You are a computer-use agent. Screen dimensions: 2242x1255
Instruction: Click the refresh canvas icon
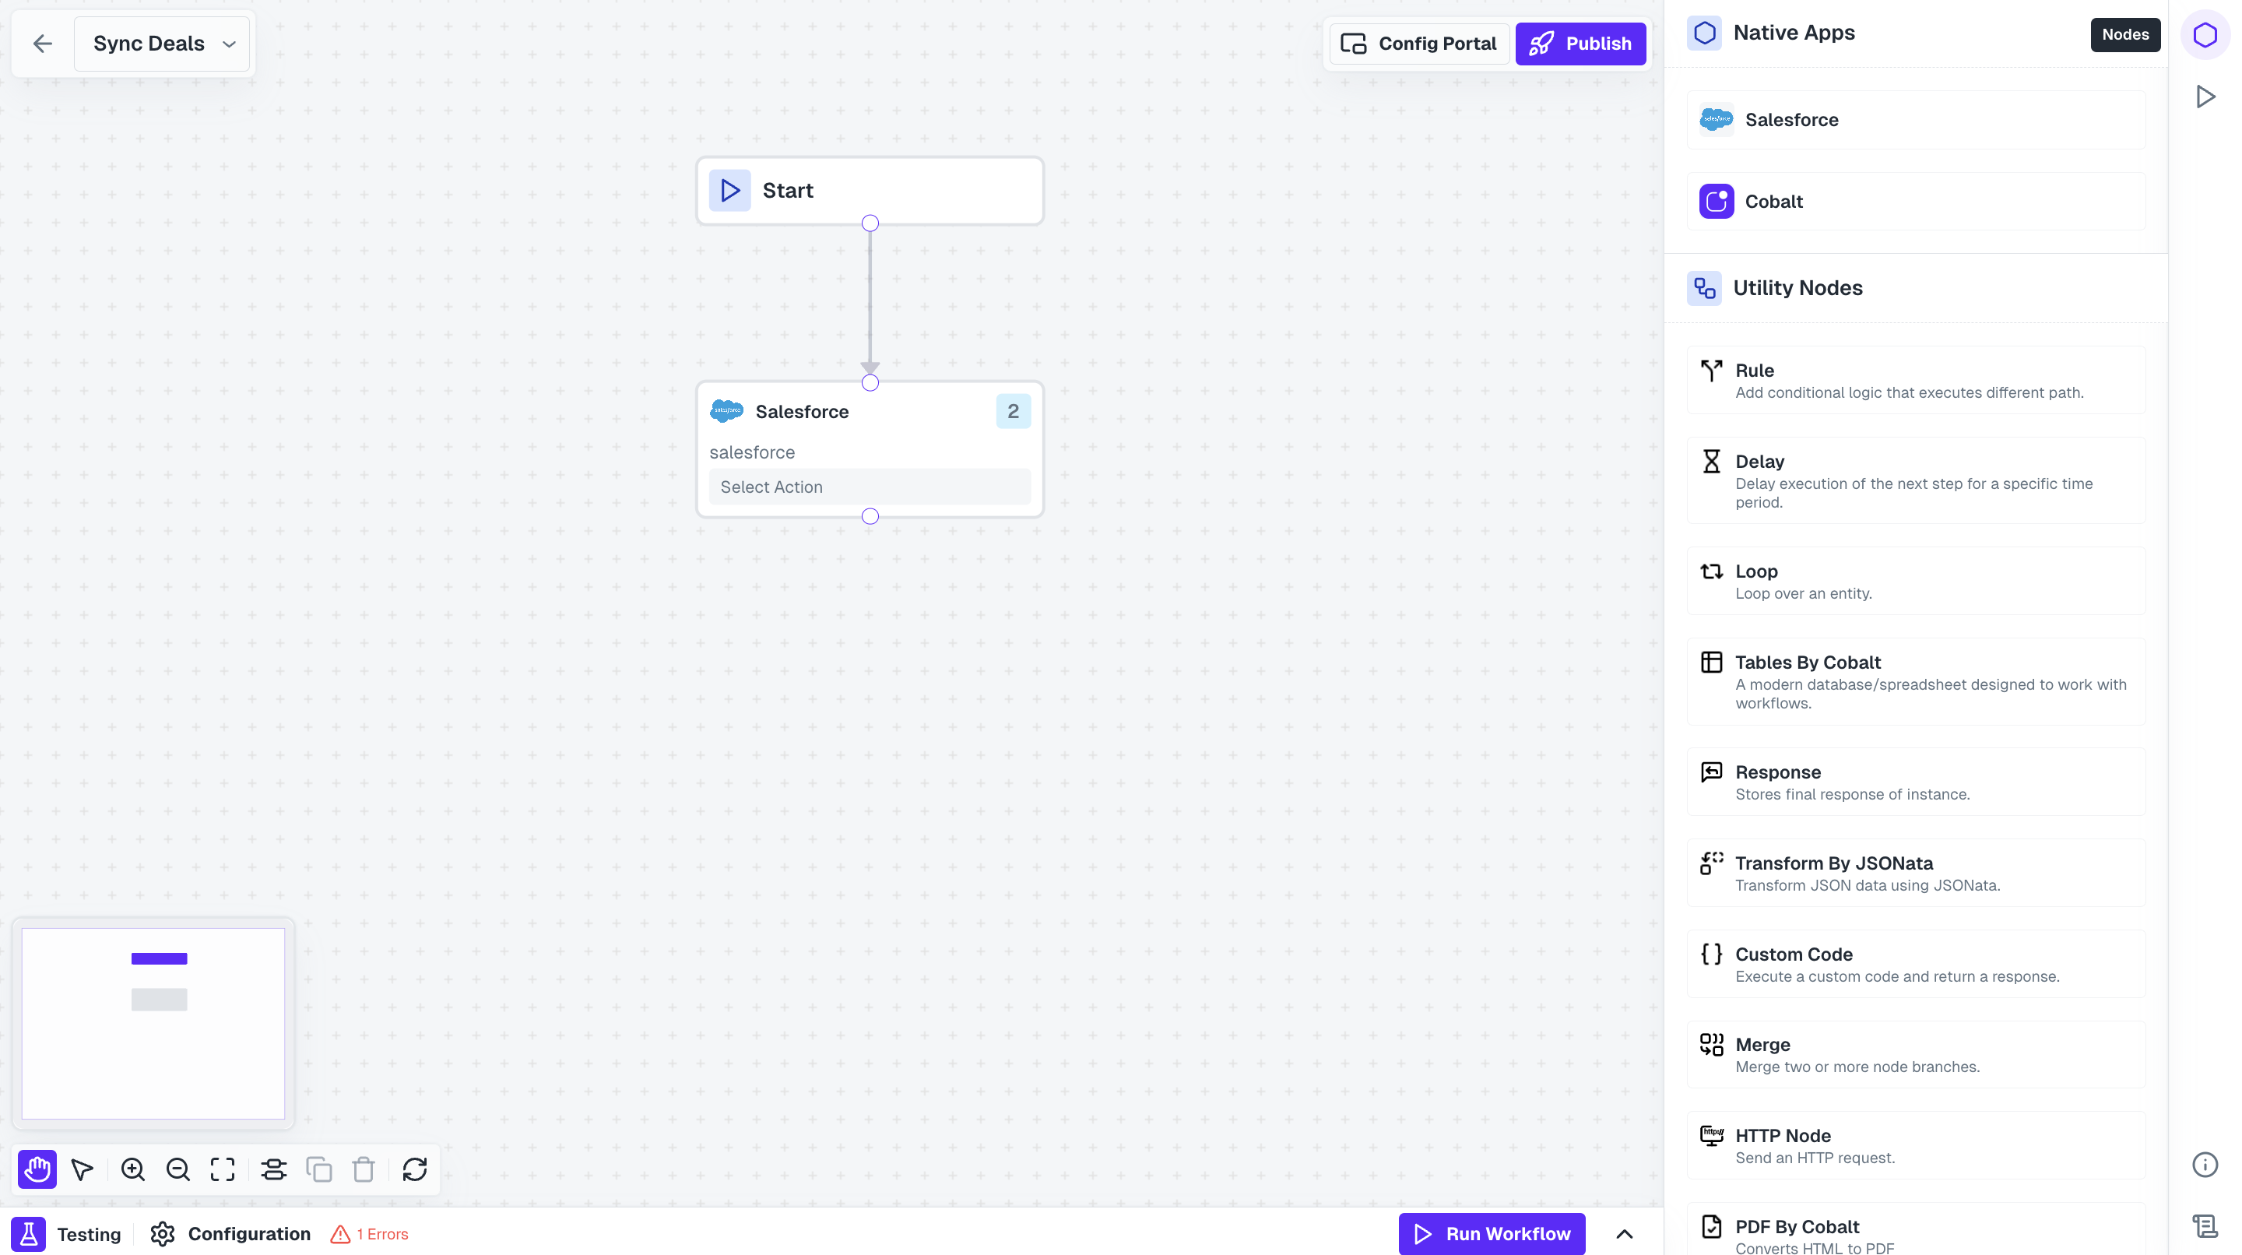coord(415,1169)
